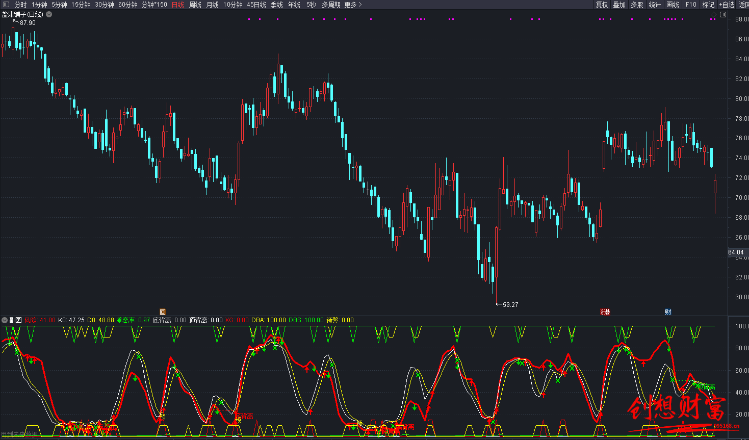Select the 日线 daily period tab

click(x=178, y=5)
